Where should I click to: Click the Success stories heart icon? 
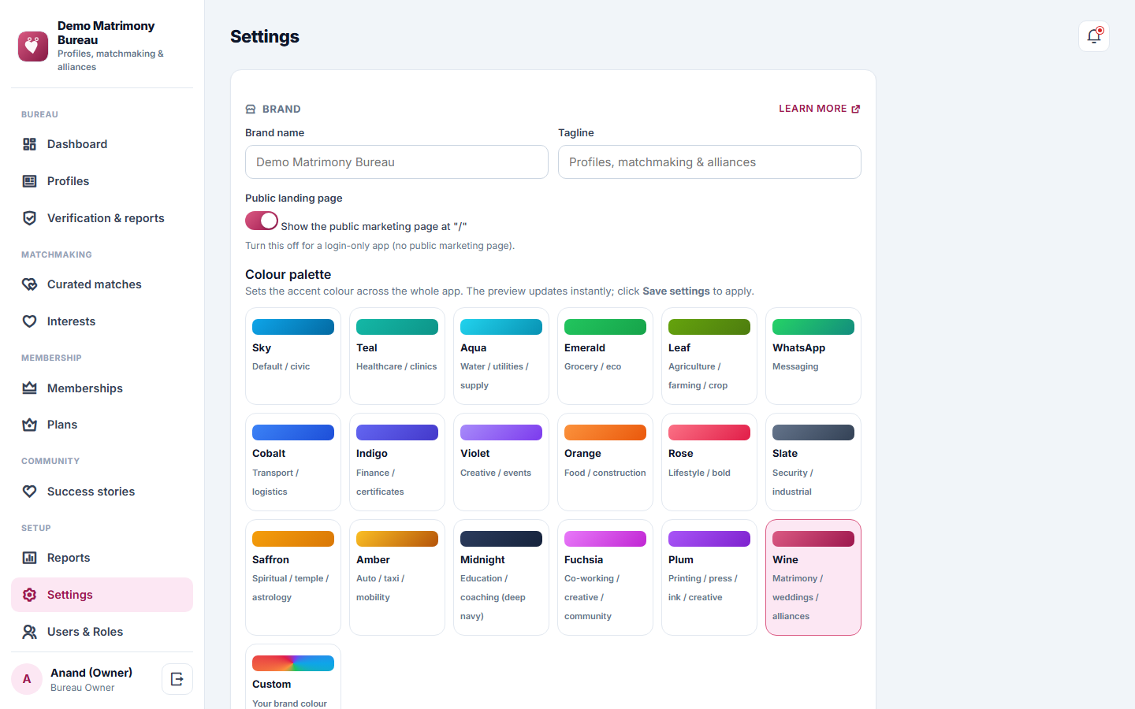click(x=30, y=492)
